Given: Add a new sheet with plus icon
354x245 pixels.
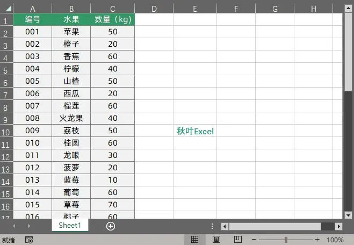Looking at the screenshot, I should click(x=111, y=226).
